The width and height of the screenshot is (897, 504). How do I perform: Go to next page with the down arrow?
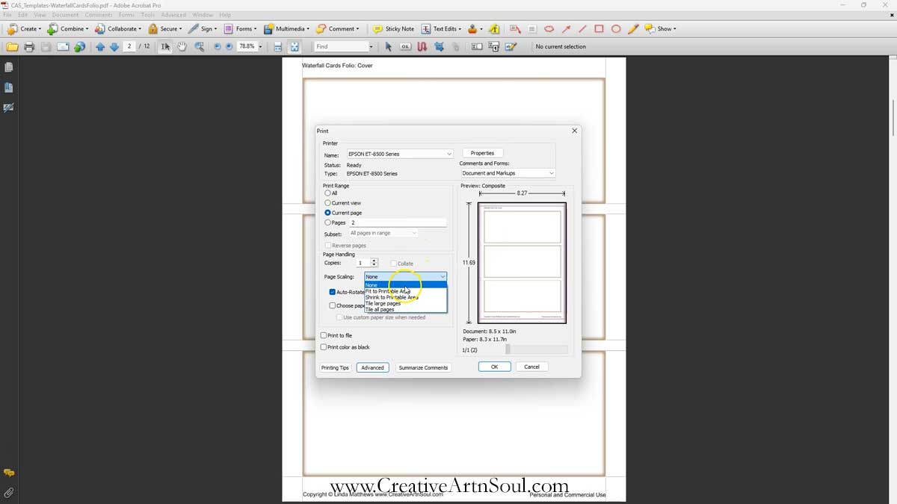(114, 46)
